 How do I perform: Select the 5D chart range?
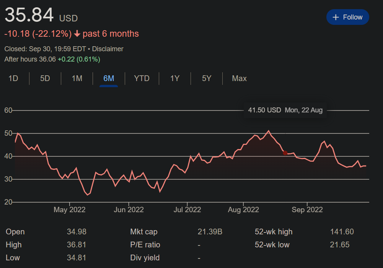tap(45, 78)
